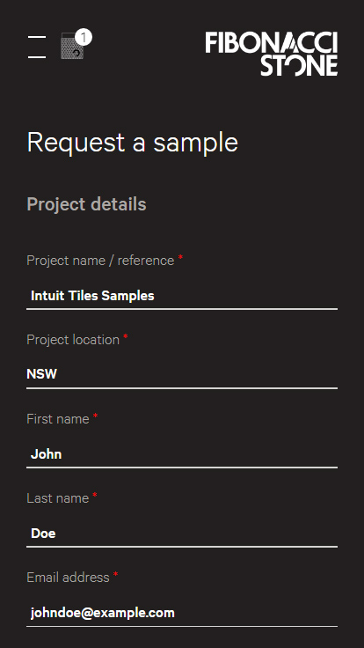Edit the Last name field containing Doe
Screen dimensions: 364x648
182,534
